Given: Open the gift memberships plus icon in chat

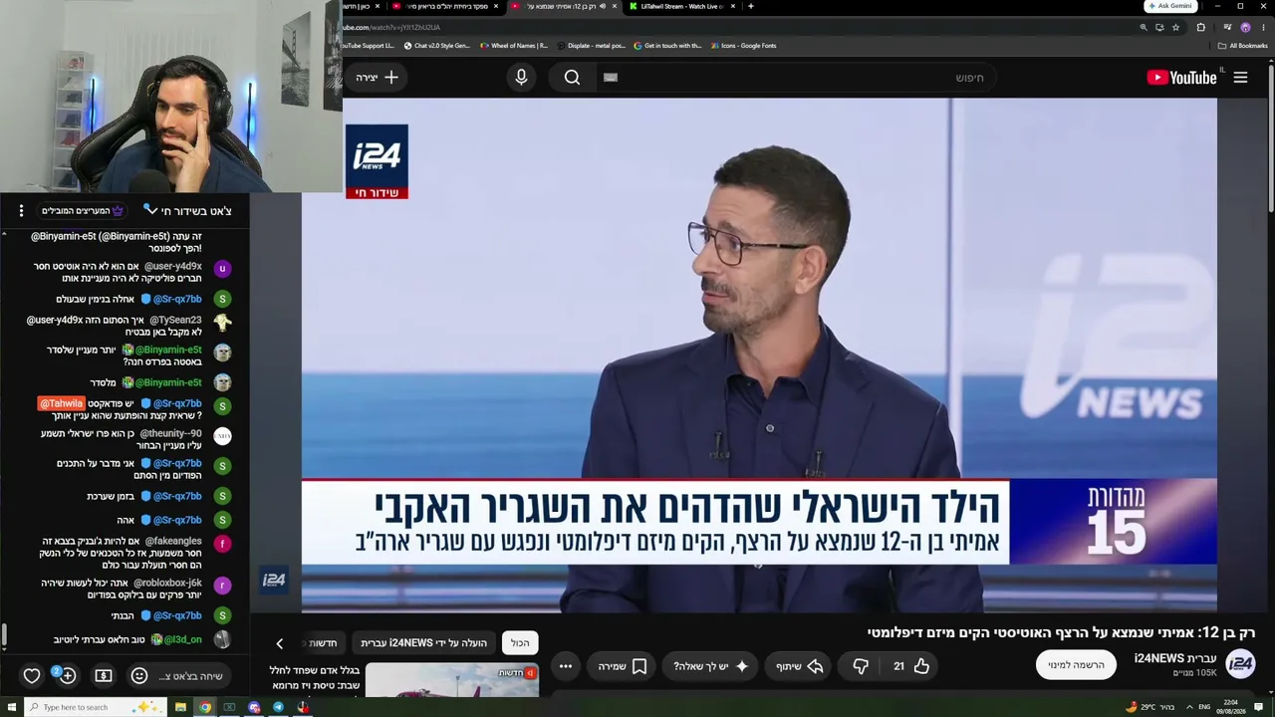Looking at the screenshot, I should (67, 676).
